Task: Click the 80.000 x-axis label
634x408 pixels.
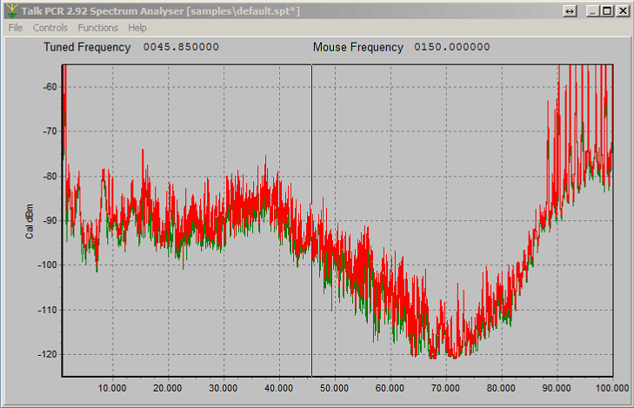Action: [501, 388]
